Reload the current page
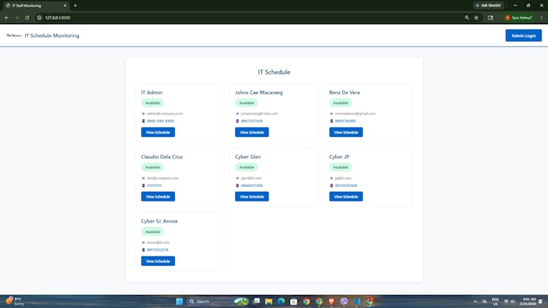The width and height of the screenshot is (548, 308). click(x=27, y=18)
